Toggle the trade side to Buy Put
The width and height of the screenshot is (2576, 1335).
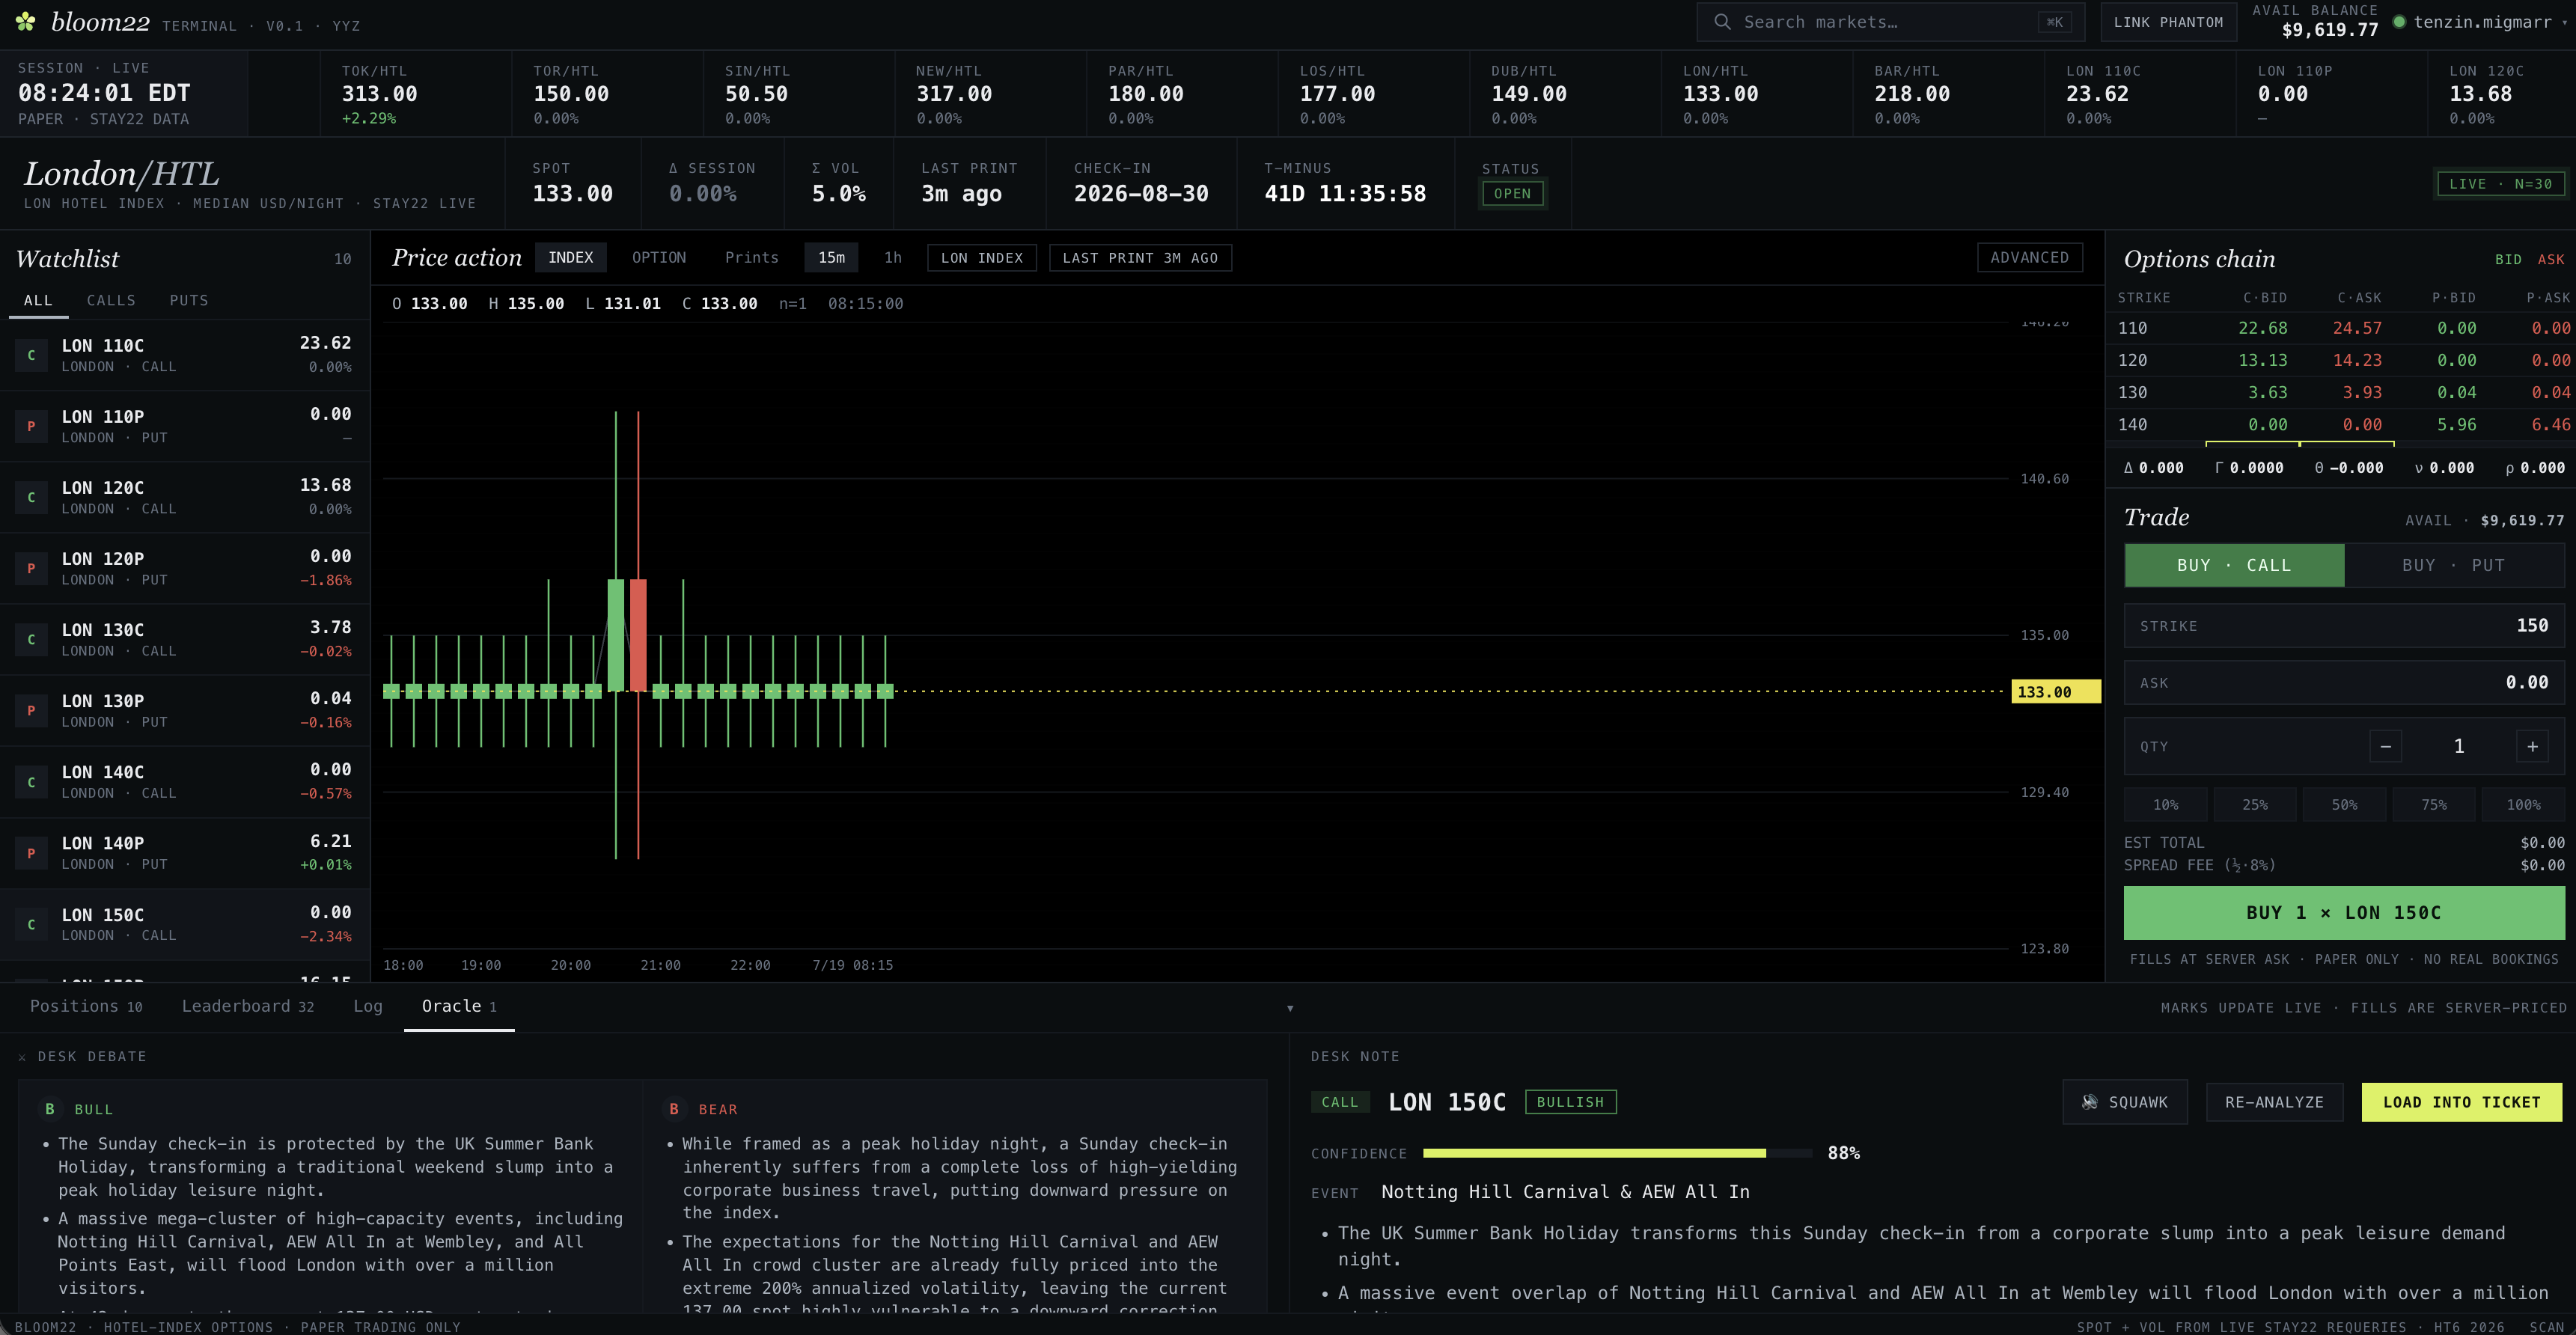2454,565
